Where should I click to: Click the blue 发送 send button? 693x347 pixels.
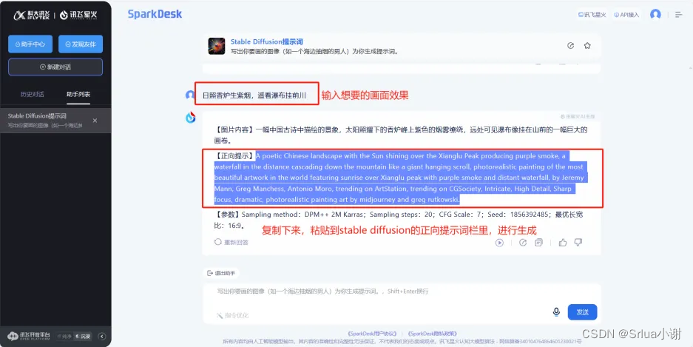click(x=583, y=312)
